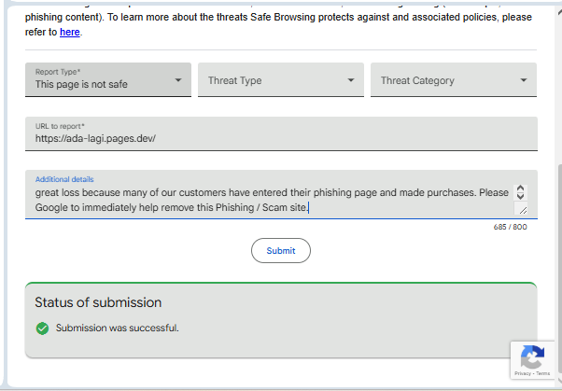Click the Threat Type dropdown arrow
Screen dimensions: 562x391
(351, 80)
